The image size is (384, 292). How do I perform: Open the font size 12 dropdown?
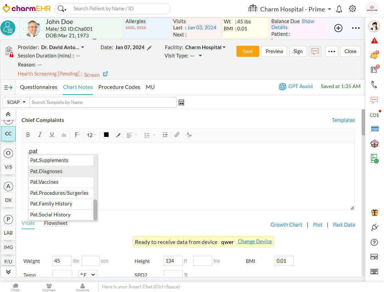[x=92, y=135]
